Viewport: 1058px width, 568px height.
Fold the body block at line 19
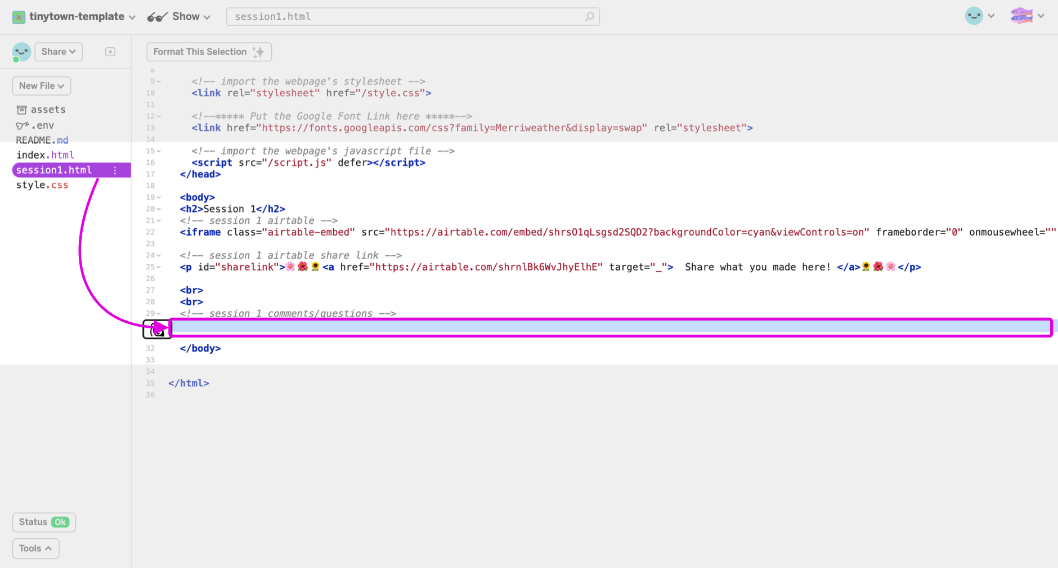point(159,197)
